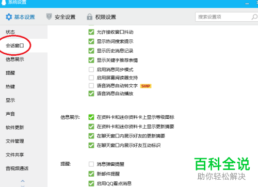Select 显示 in the sidebar
The height and width of the screenshot is (187, 258).
pyautogui.click(x=10, y=100)
